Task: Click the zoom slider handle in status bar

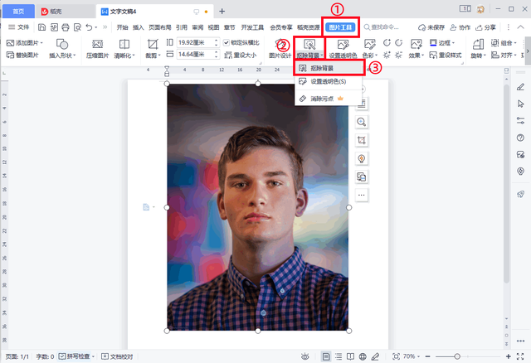Action: tap(457, 356)
